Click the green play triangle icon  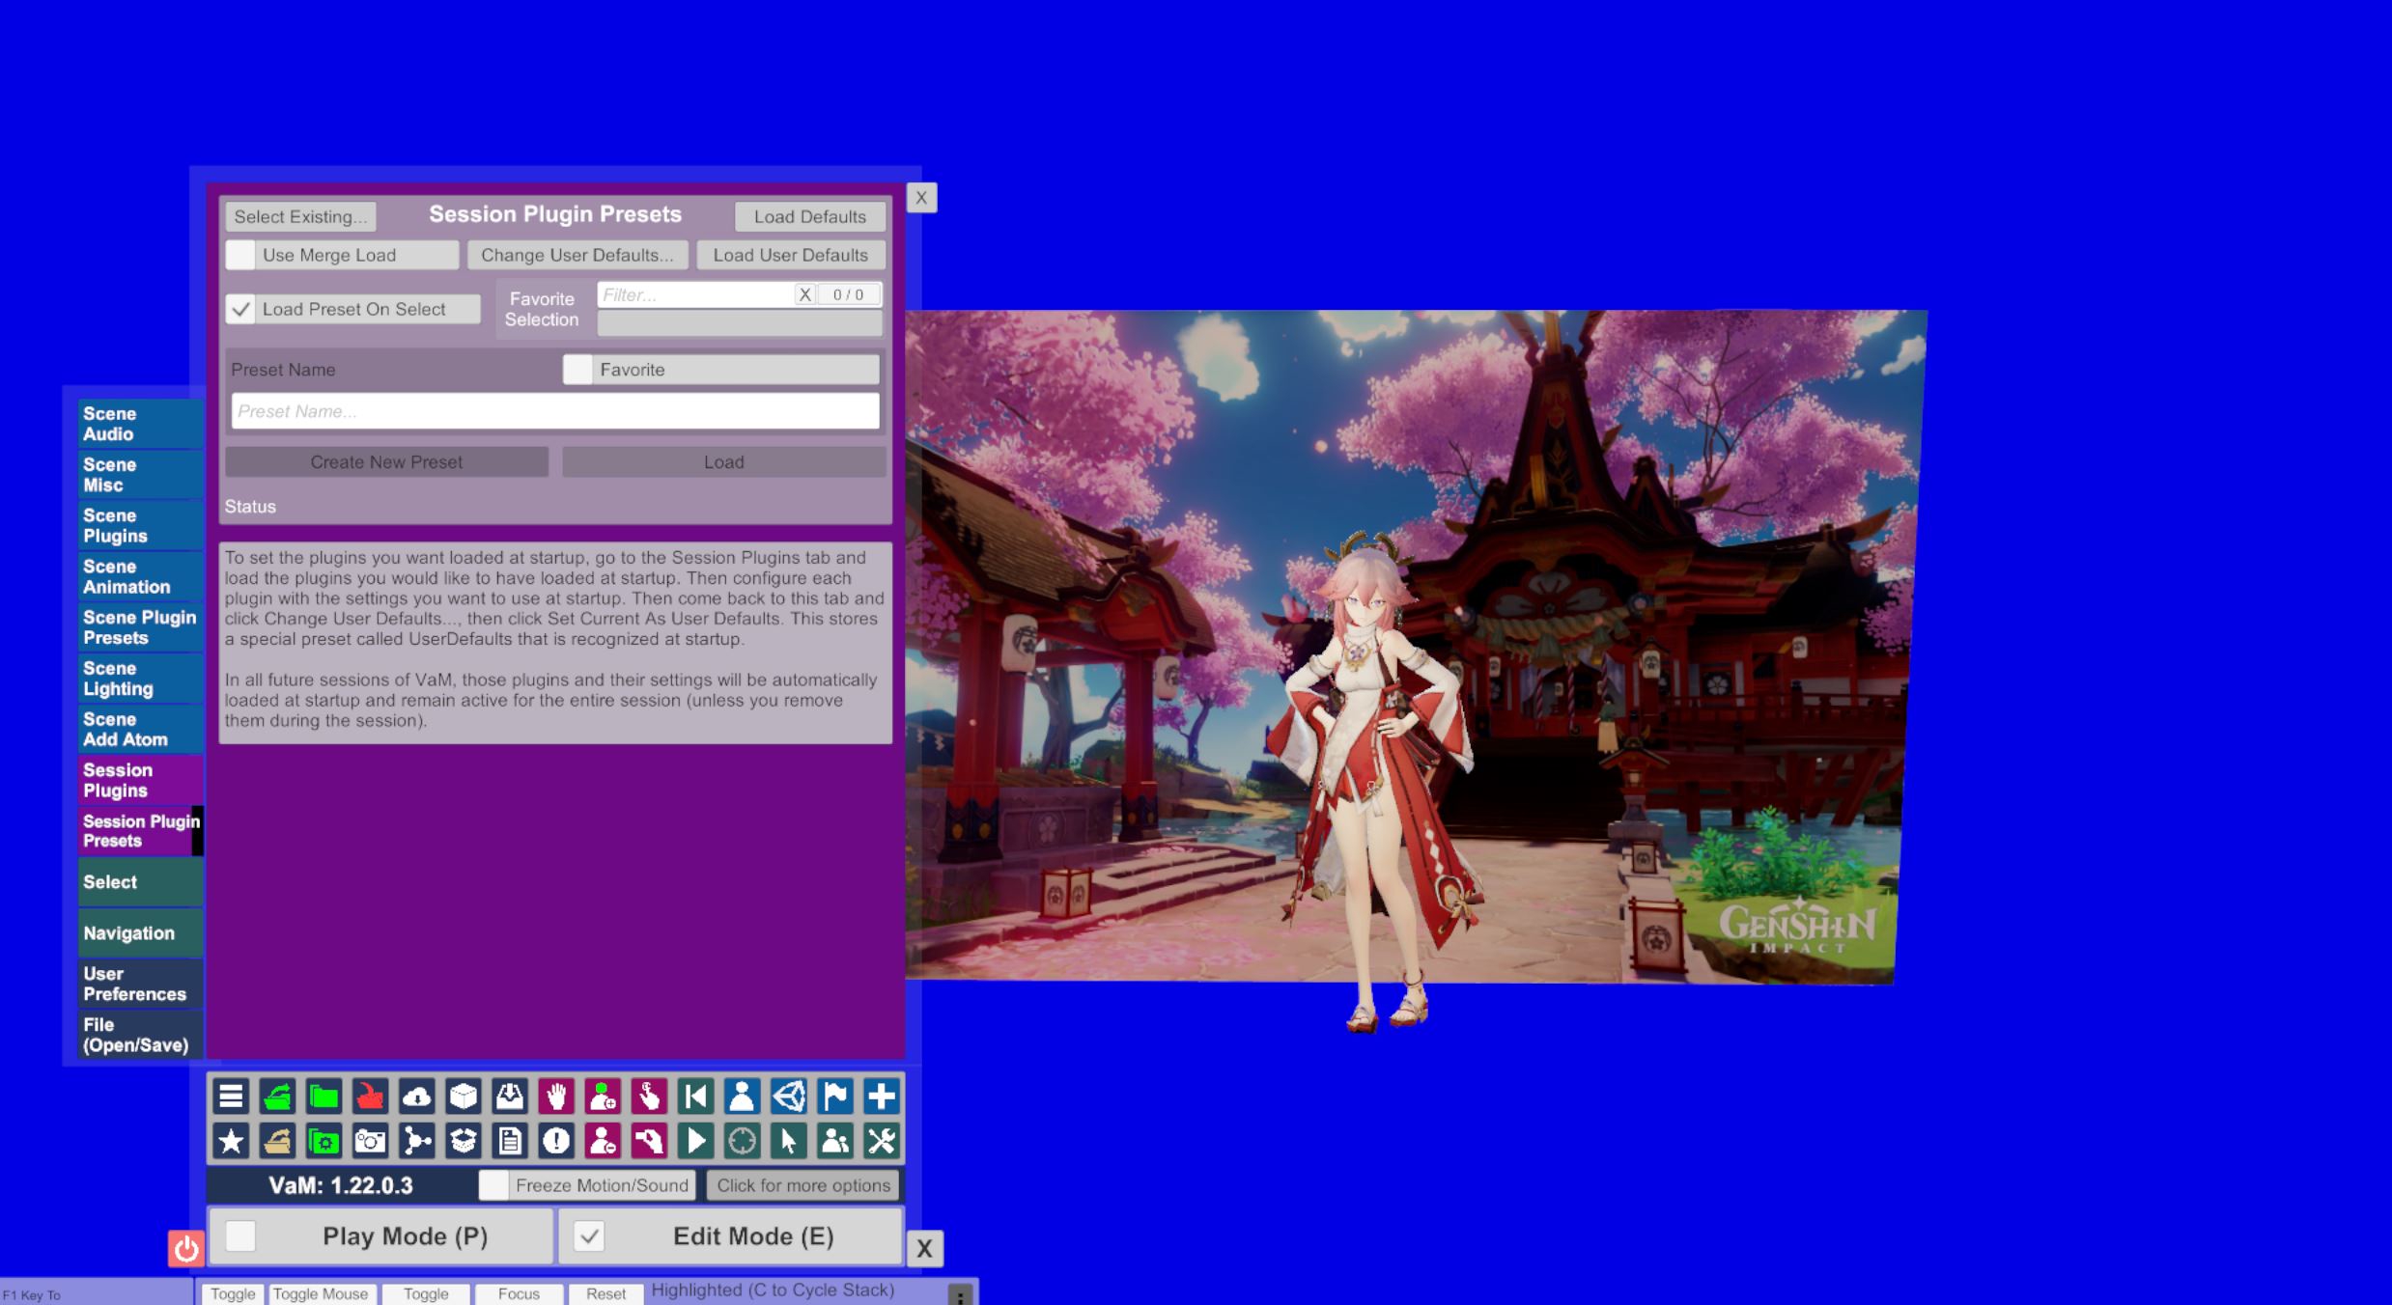tap(695, 1142)
